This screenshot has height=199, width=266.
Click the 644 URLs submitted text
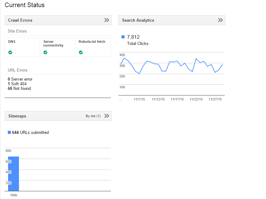click(x=30, y=132)
